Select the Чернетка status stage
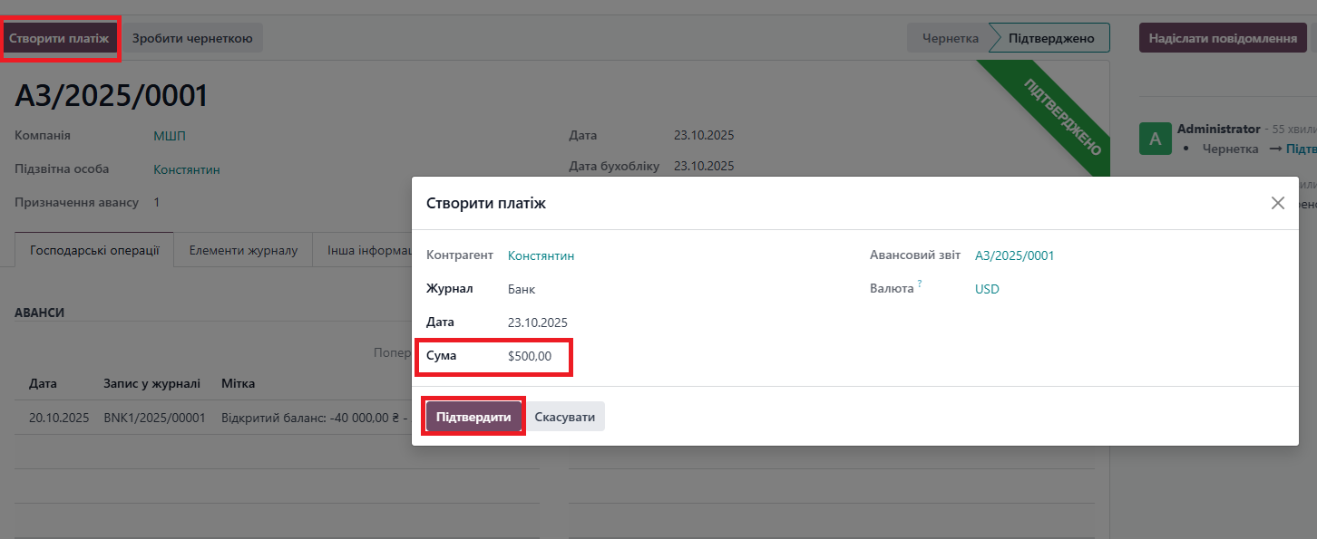Viewport: 1317px width, 539px height. point(949,39)
